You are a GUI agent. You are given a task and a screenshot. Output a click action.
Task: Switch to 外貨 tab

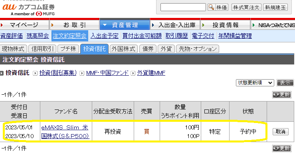click(166, 49)
